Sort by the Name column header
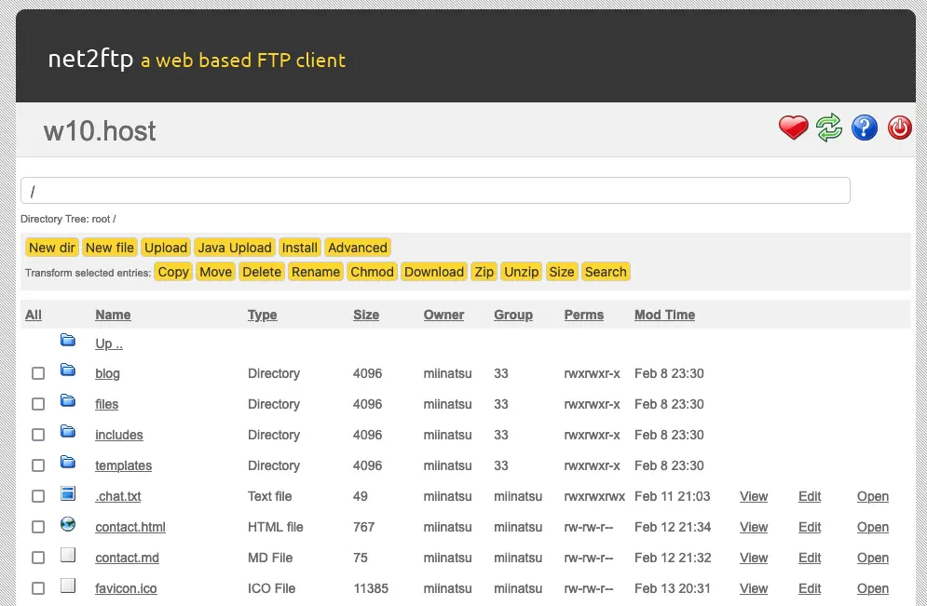927x606 pixels. pyautogui.click(x=113, y=315)
